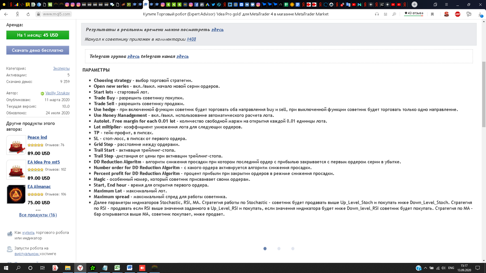
Task: Open comment #408 link
Action: (x=192, y=39)
